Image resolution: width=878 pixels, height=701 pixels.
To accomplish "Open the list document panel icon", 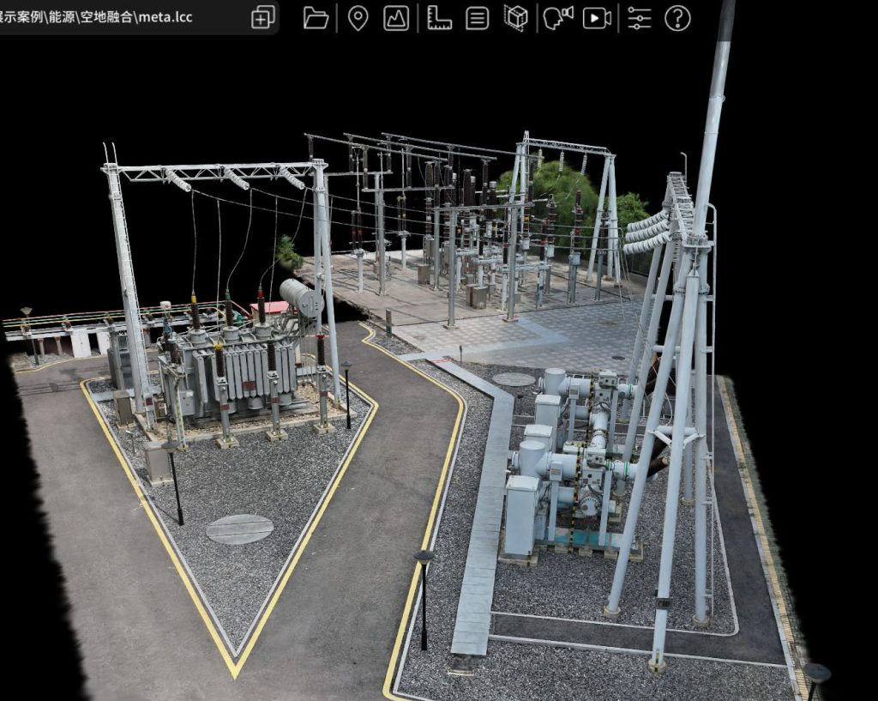I will pyautogui.click(x=478, y=18).
